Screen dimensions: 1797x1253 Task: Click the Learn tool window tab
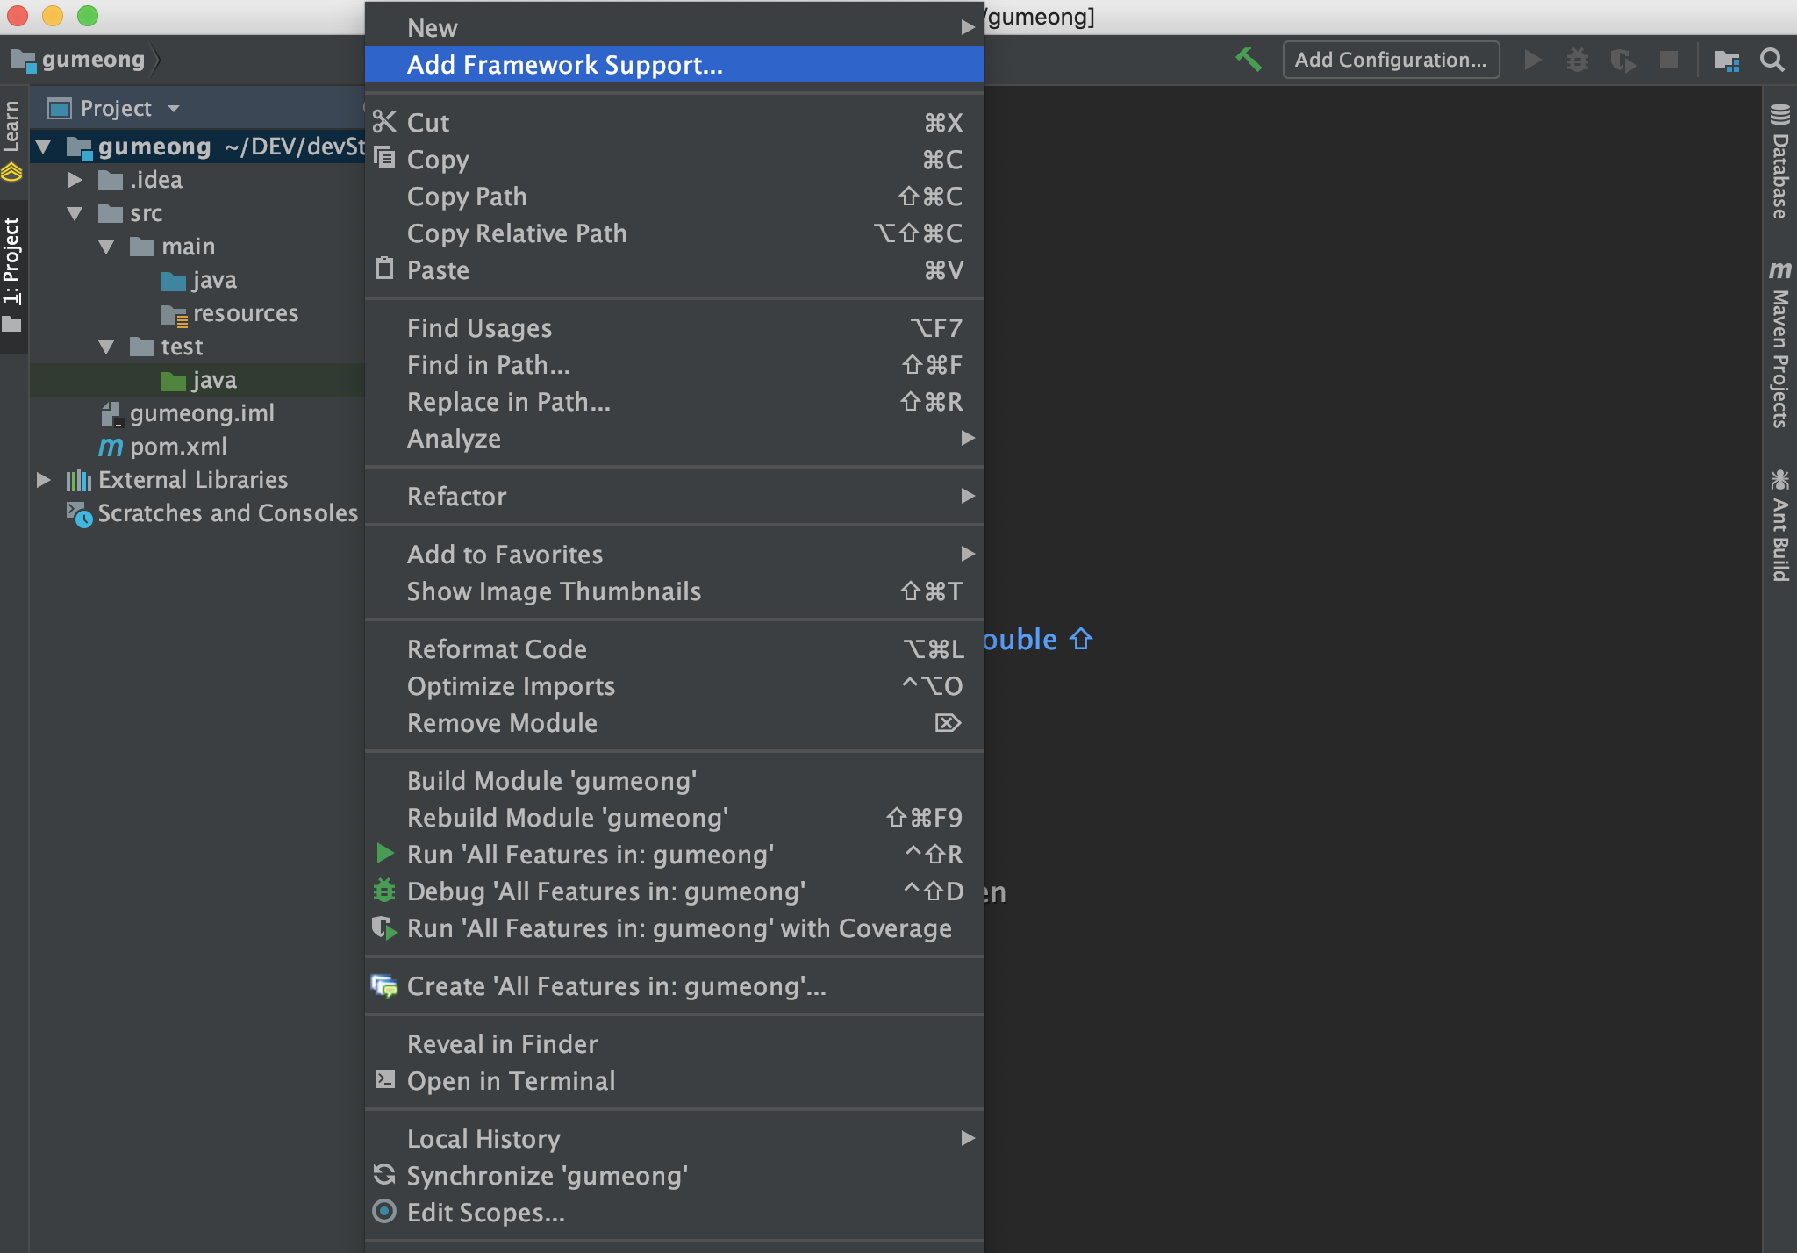click(11, 127)
